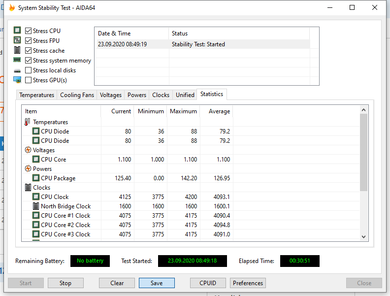Click the Average column header

(216, 111)
